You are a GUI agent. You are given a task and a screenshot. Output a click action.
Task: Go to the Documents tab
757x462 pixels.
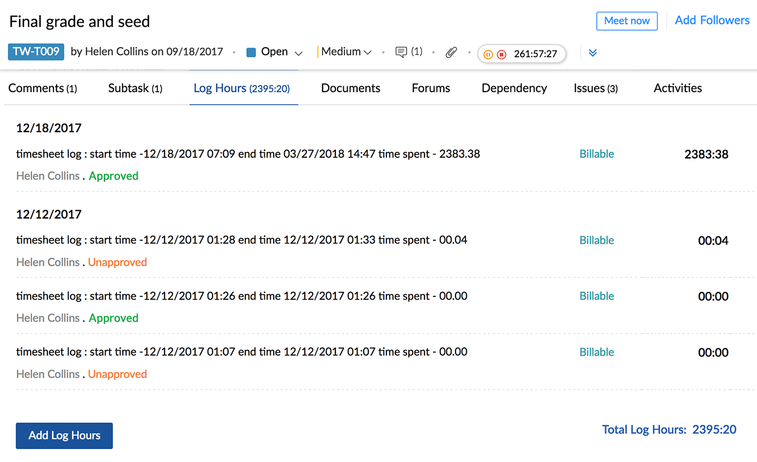(x=350, y=88)
